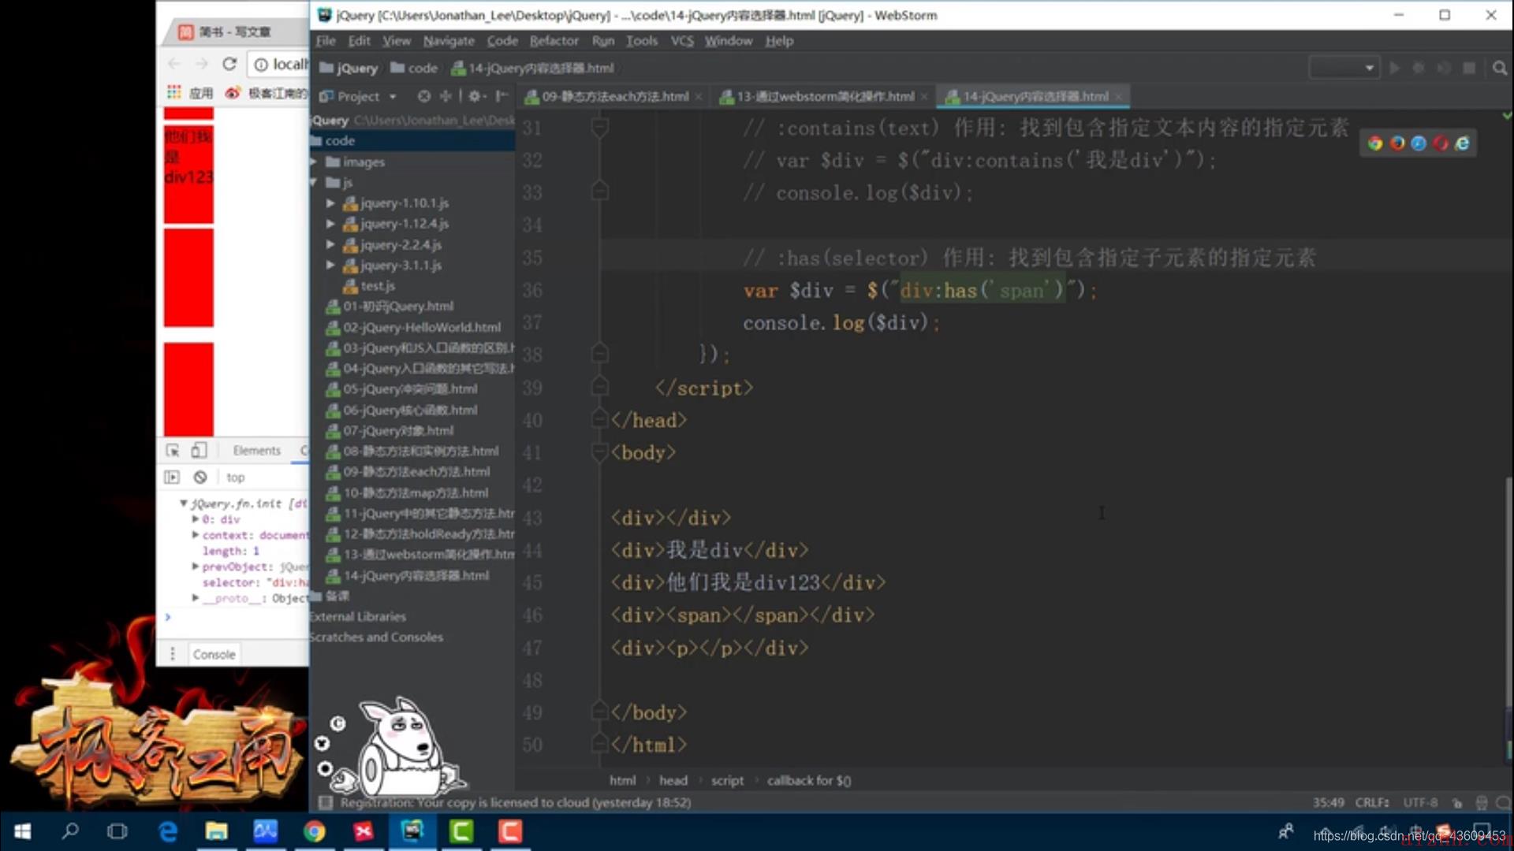Image resolution: width=1514 pixels, height=851 pixels.
Task: Expand prevObject property in console
Action: coord(195,567)
